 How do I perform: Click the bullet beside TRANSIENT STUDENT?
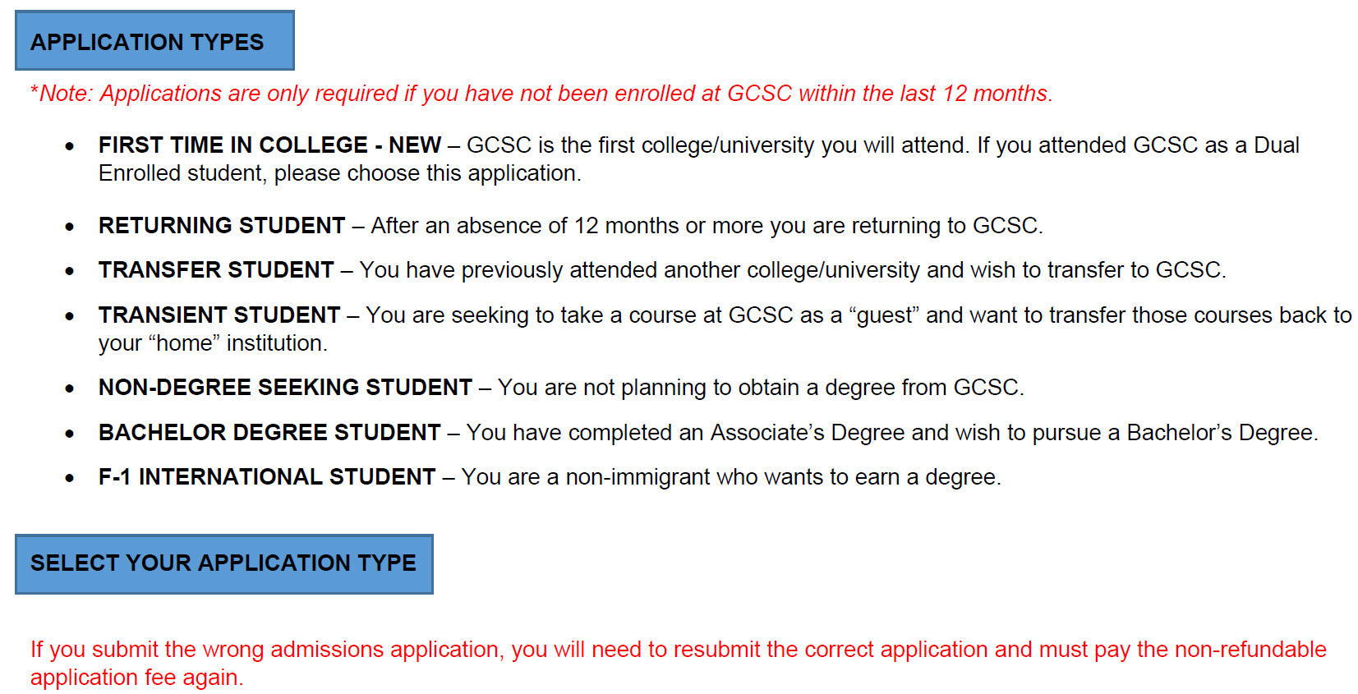(70, 316)
